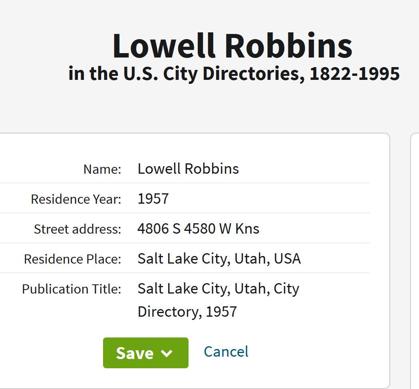Select the Name field label
419x389 pixels.
(102, 169)
